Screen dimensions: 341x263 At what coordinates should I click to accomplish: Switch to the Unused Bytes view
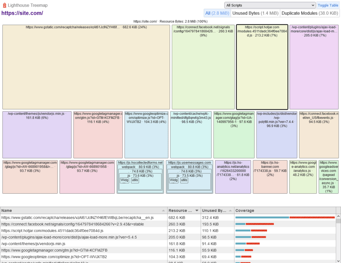(255, 13)
